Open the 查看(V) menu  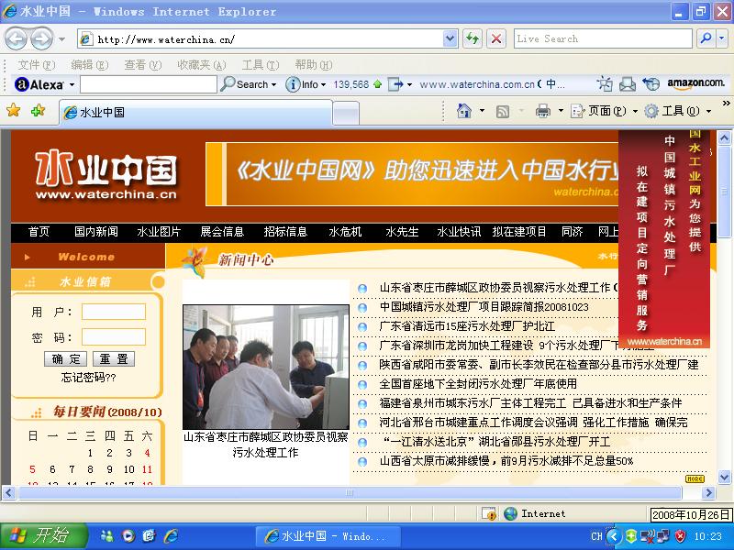tap(143, 64)
